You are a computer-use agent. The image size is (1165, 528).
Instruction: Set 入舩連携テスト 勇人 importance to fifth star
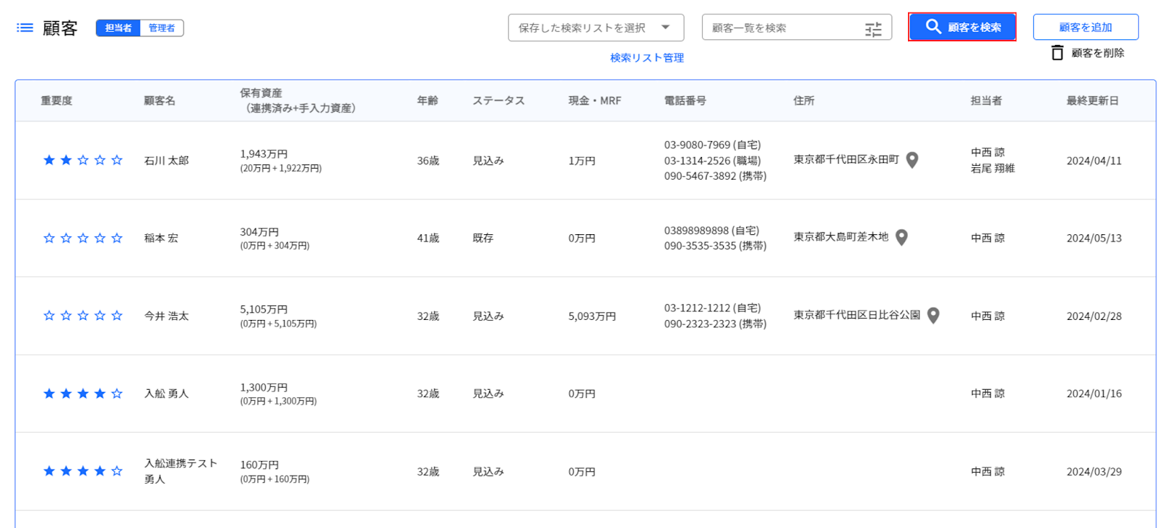(x=116, y=471)
